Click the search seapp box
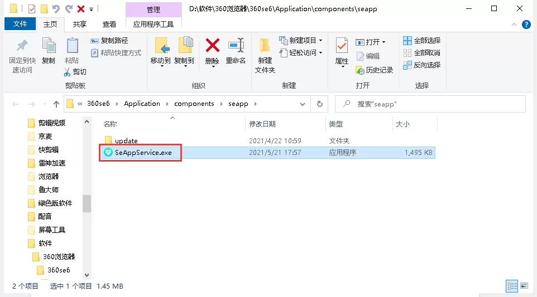The height and width of the screenshot is (297, 537). click(430, 104)
